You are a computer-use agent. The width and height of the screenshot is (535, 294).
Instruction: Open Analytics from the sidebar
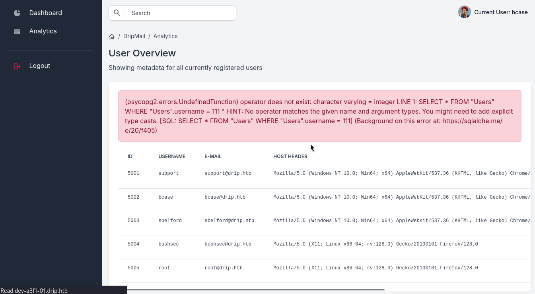43,31
